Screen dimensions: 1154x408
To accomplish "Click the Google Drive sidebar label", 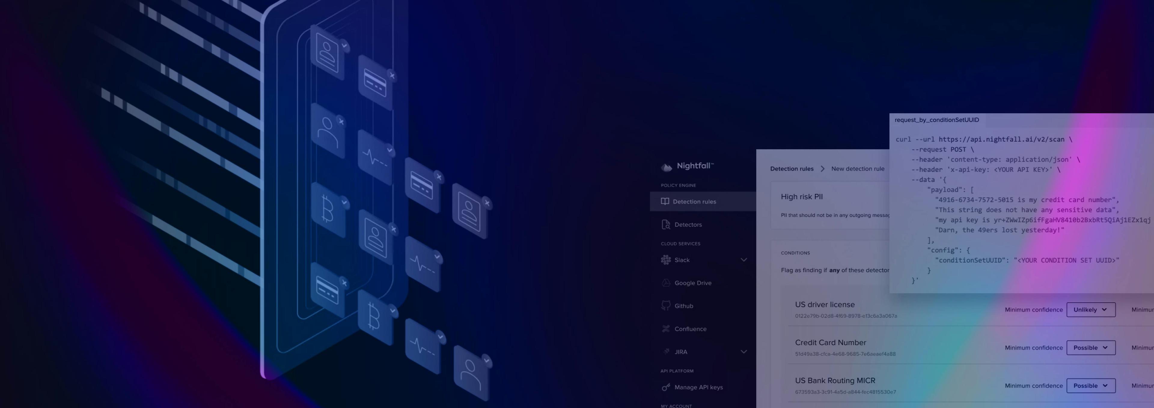I will coord(693,283).
